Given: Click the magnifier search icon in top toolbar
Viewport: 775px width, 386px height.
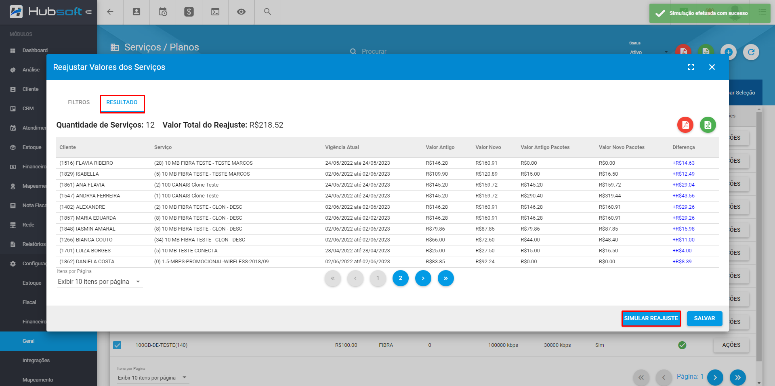Looking at the screenshot, I should (267, 12).
